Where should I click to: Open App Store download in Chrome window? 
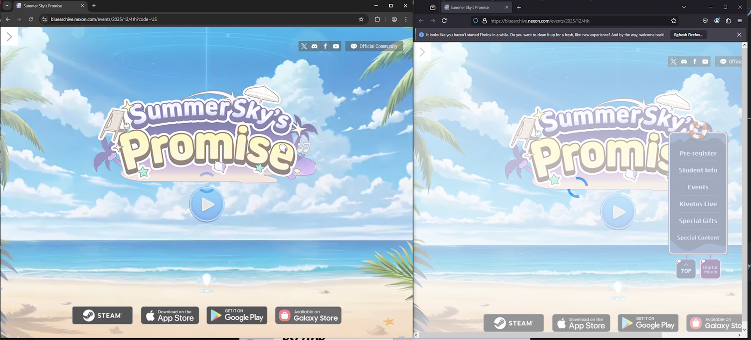(x=170, y=315)
